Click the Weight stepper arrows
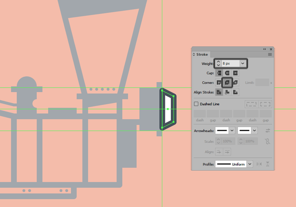This screenshot has height=207, width=296. 218,63
